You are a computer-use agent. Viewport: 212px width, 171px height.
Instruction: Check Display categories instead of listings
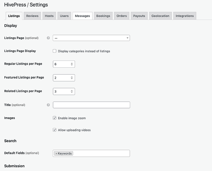54,51
